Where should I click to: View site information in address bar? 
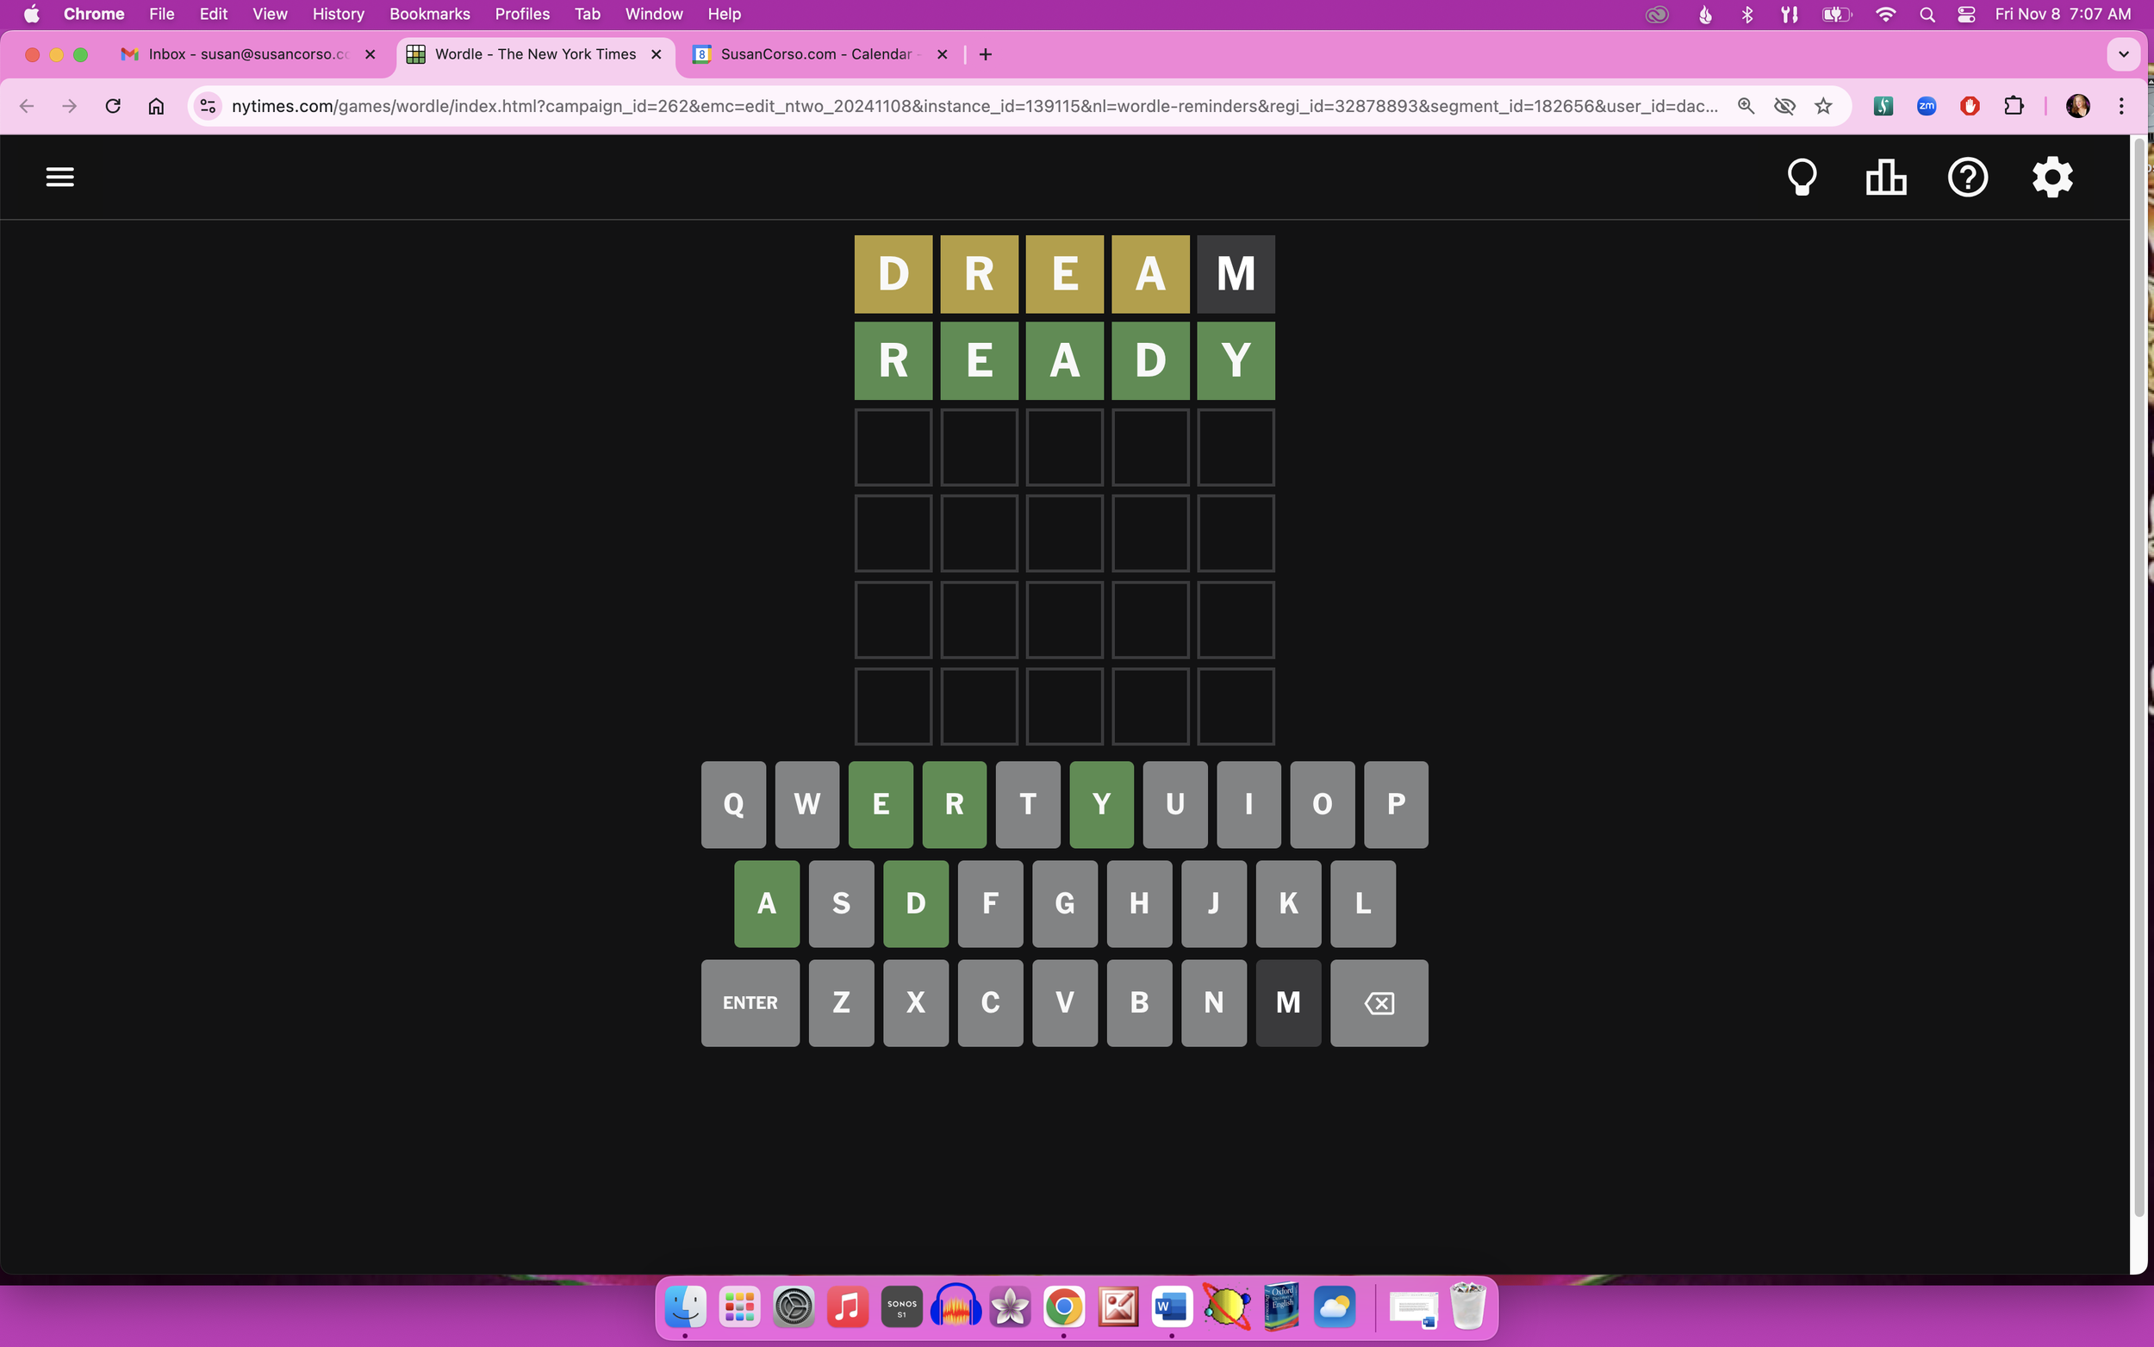[208, 106]
